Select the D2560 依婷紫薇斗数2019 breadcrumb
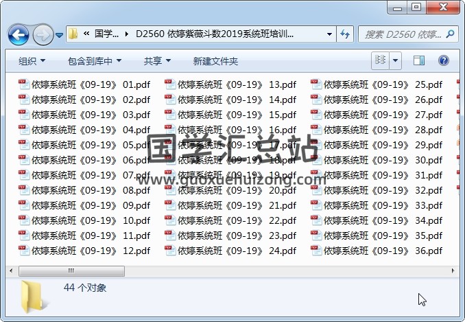Viewport: 465px width, 322px height. pyautogui.click(x=215, y=34)
